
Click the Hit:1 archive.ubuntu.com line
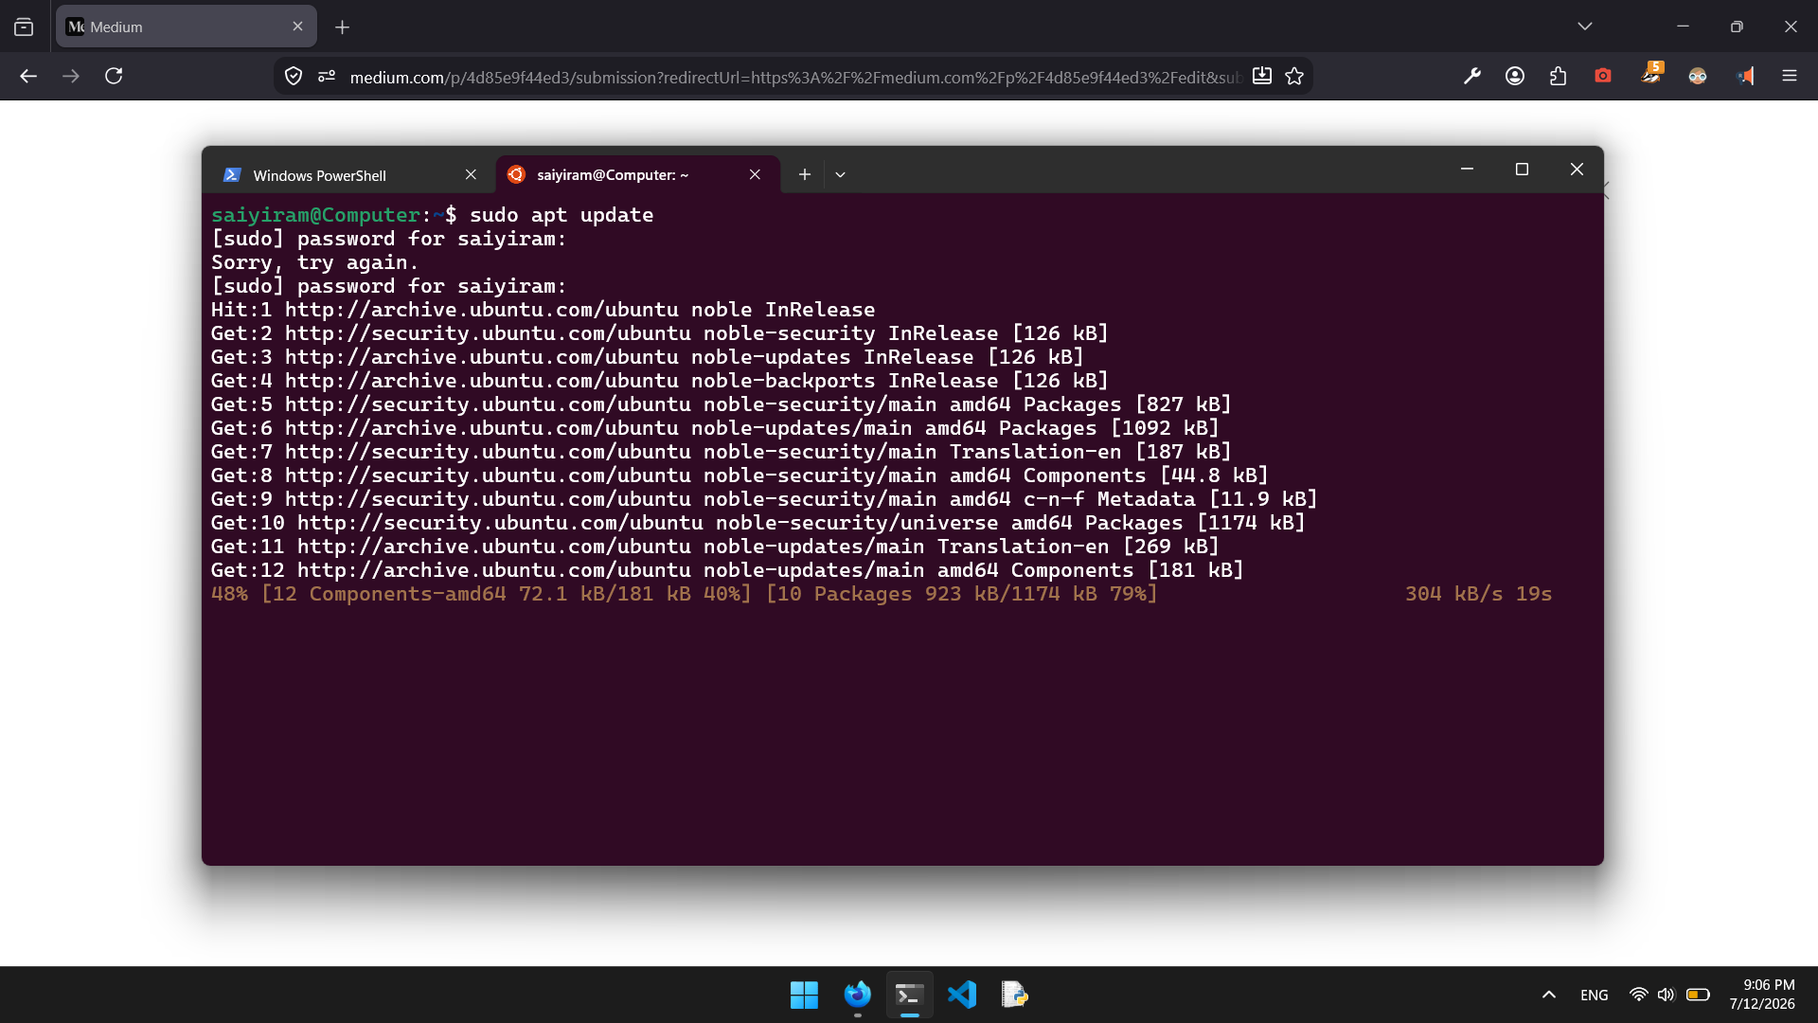pyautogui.click(x=543, y=310)
